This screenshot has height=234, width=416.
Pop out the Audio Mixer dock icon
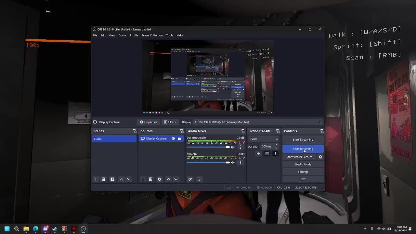pos(243,131)
